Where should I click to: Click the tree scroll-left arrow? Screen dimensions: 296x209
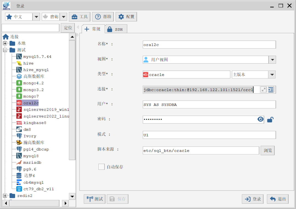(x=6, y=203)
